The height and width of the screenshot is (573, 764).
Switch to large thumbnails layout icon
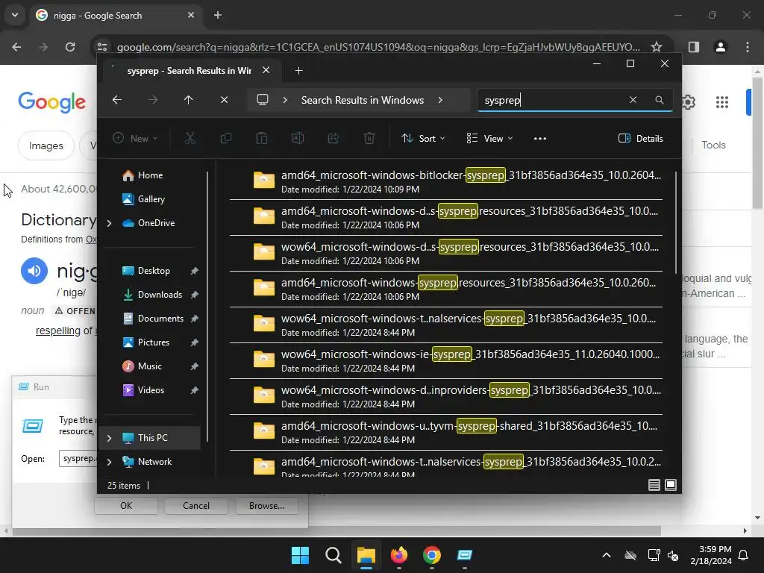671,485
